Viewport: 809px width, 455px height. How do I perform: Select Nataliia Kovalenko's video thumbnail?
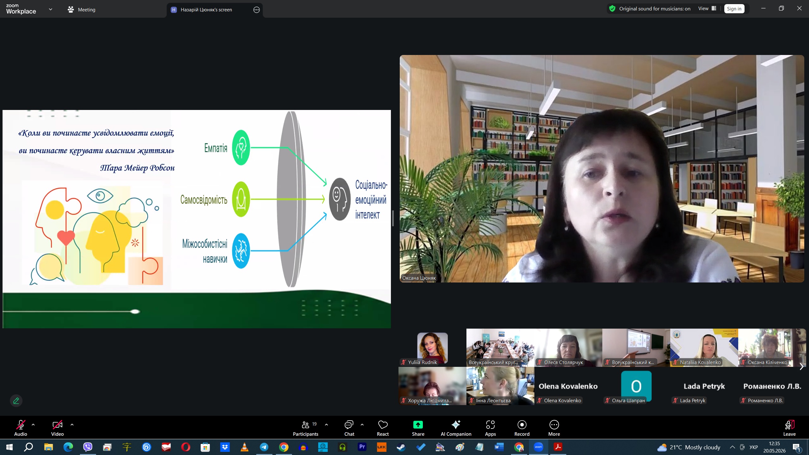(x=704, y=348)
